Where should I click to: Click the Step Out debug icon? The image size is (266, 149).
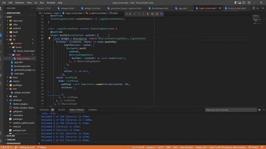pyautogui.click(x=143, y=14)
